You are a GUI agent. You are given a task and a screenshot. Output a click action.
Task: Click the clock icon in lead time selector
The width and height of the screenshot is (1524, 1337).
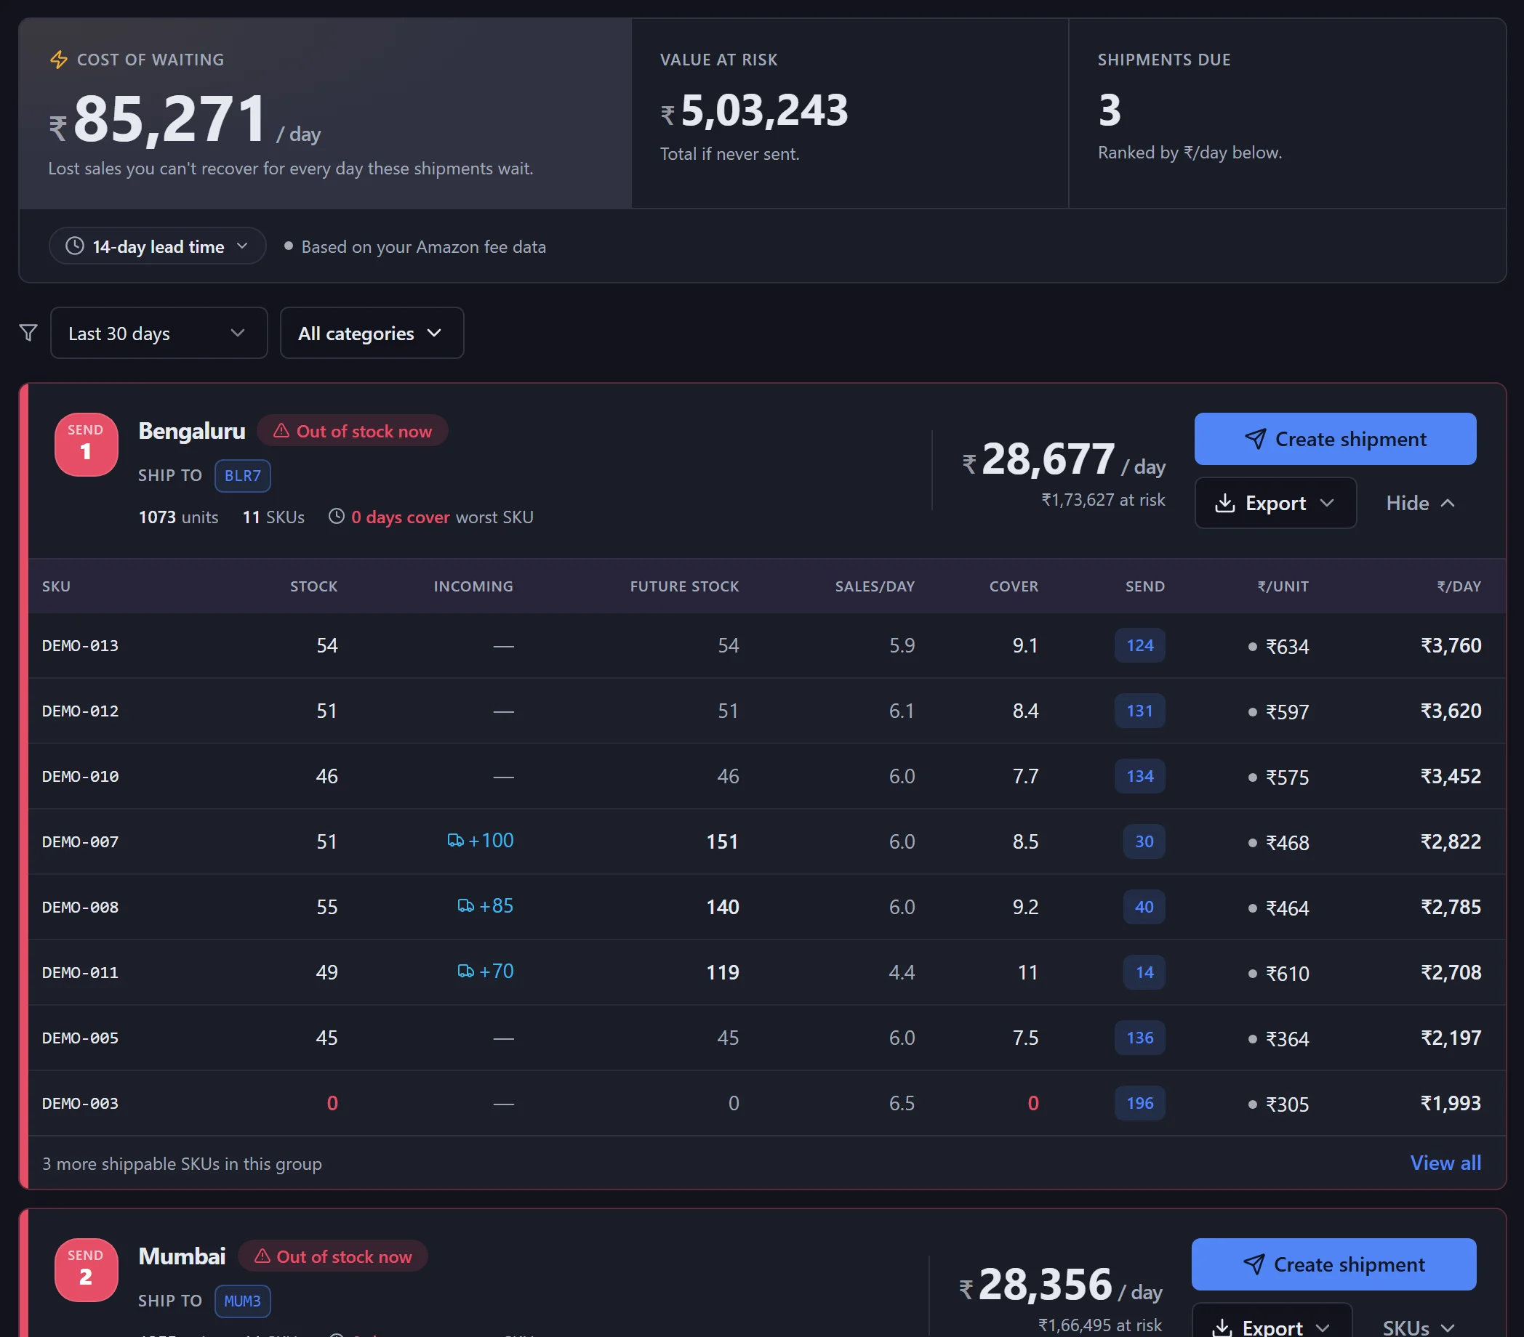click(x=75, y=246)
